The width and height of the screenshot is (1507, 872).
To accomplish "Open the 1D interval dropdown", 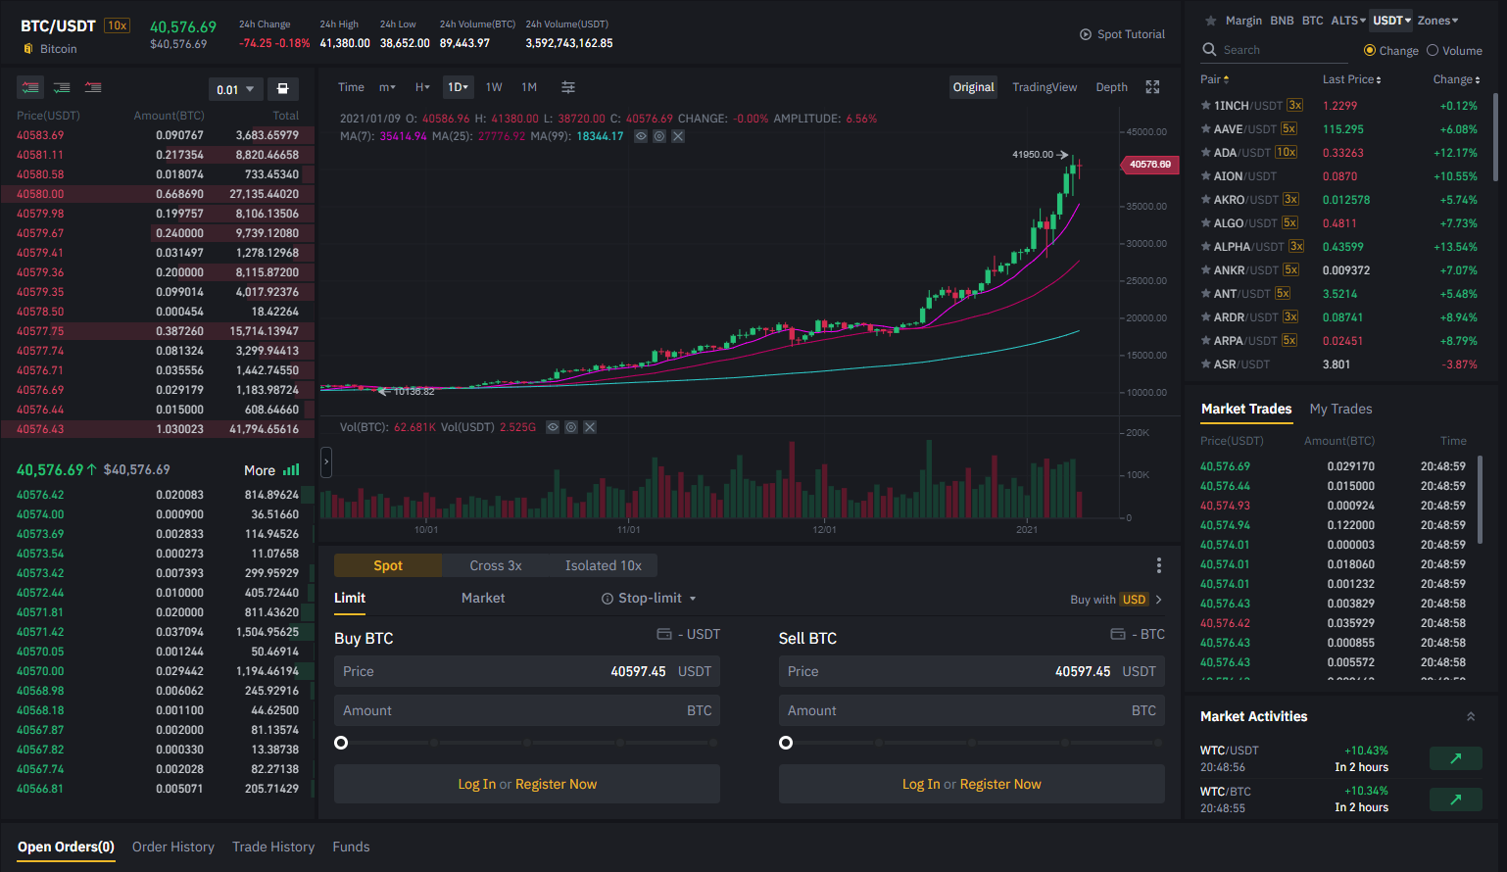I will pyautogui.click(x=459, y=87).
